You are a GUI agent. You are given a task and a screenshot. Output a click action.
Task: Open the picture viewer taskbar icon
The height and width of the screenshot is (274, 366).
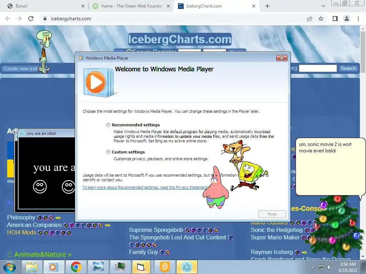click(x=98, y=267)
